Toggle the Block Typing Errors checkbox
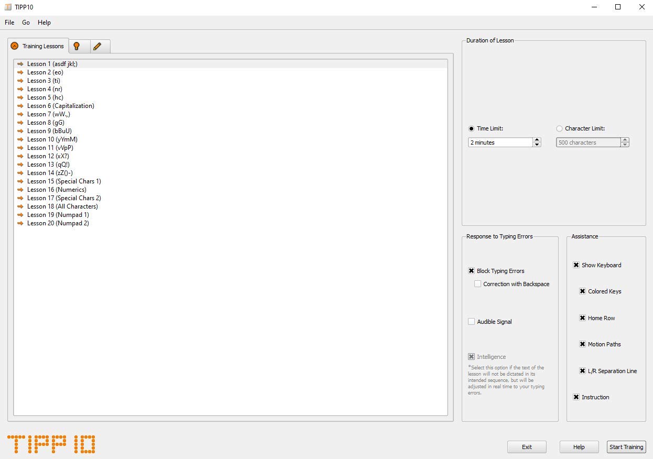The width and height of the screenshot is (653, 459). (x=471, y=271)
